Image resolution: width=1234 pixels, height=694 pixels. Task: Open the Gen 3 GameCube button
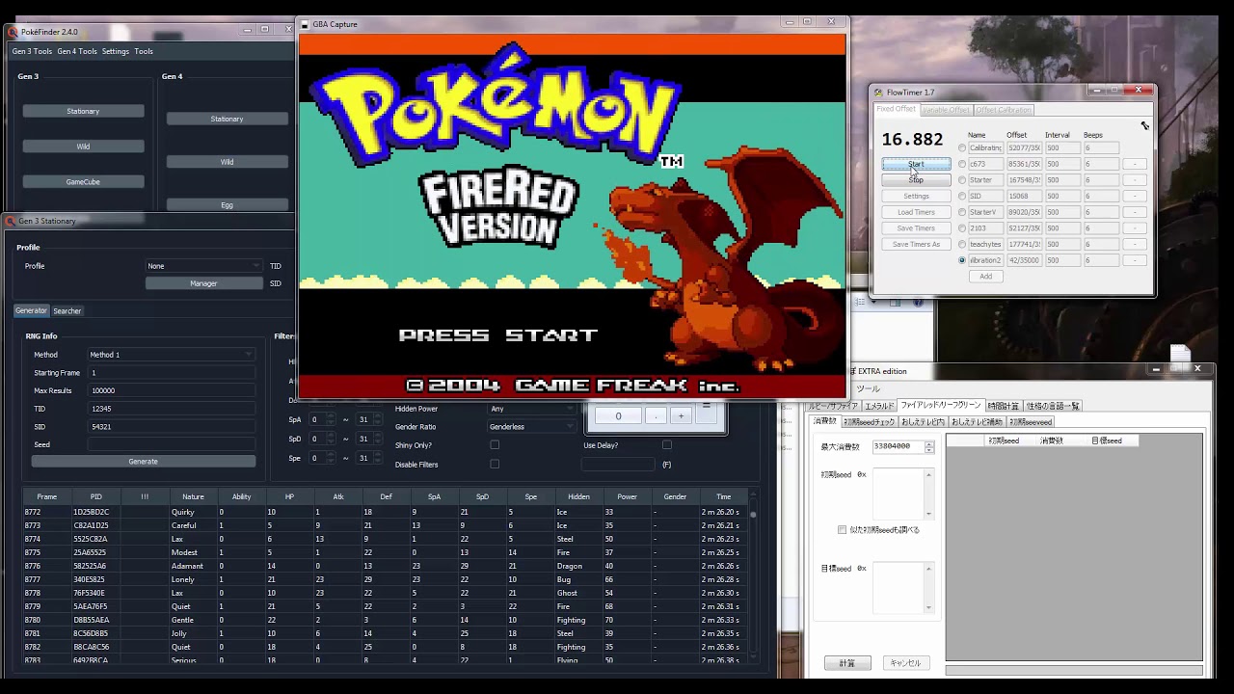83,181
